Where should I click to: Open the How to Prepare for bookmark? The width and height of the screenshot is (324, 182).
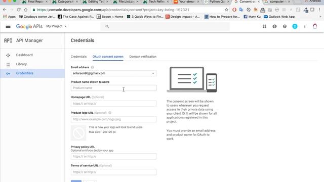[222, 17]
